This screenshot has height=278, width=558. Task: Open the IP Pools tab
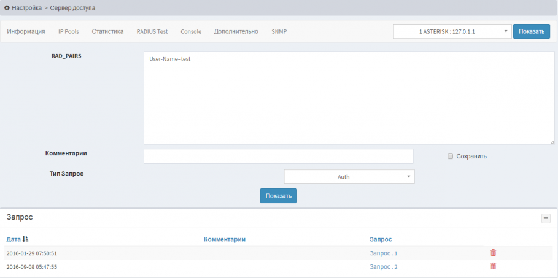[x=68, y=31]
